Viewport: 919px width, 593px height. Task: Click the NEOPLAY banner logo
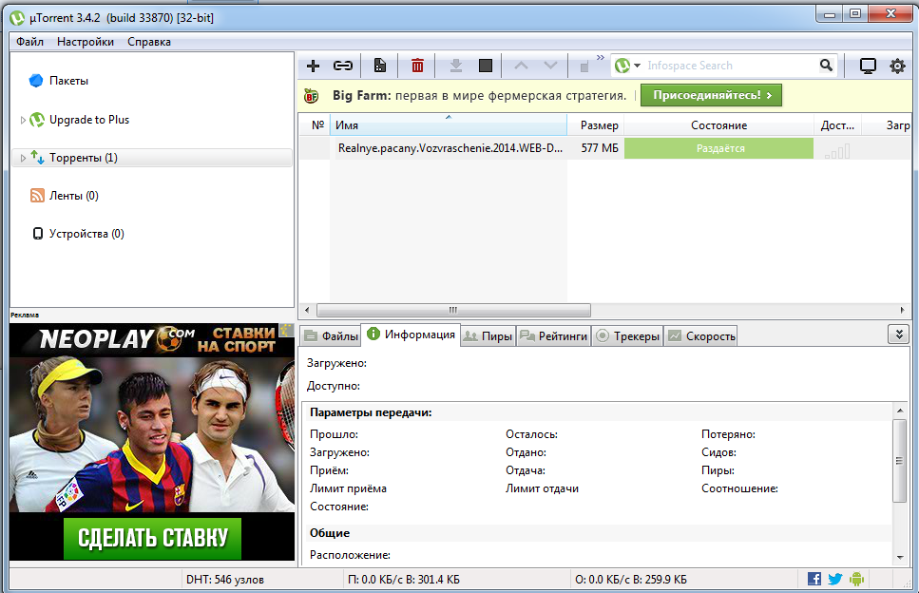[117, 339]
